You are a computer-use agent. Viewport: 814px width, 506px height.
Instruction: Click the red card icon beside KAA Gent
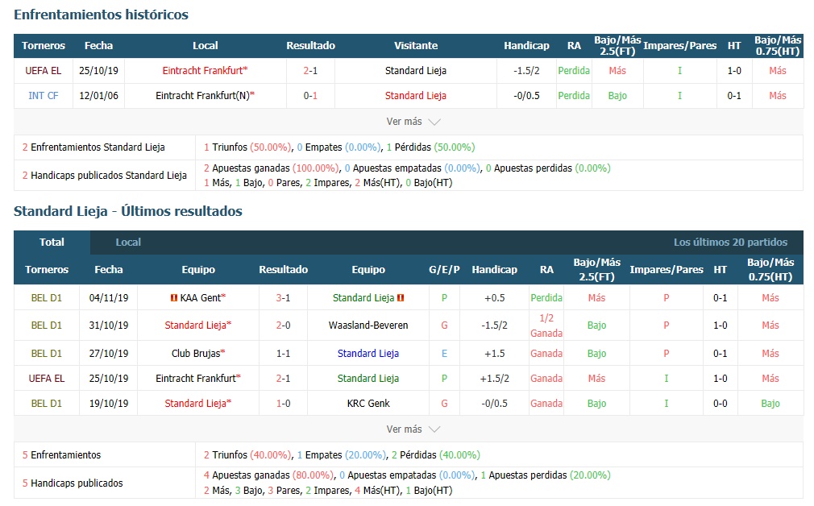[x=174, y=298]
